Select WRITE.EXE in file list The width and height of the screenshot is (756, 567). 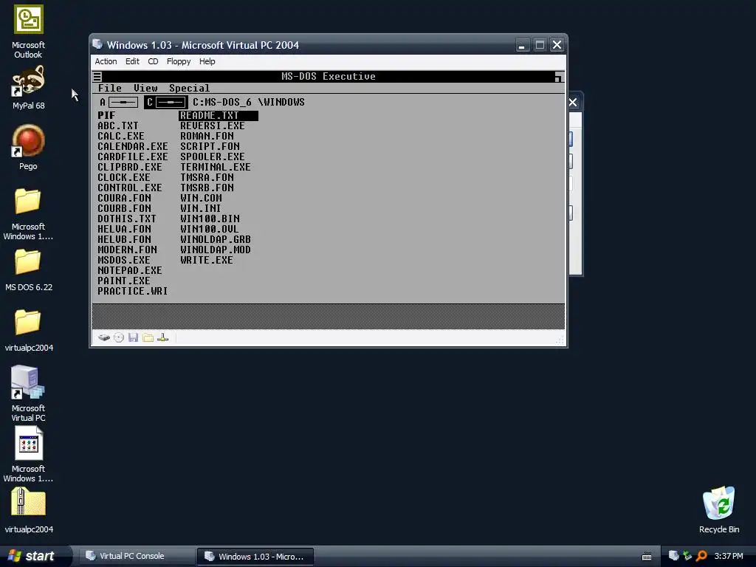coord(207,261)
